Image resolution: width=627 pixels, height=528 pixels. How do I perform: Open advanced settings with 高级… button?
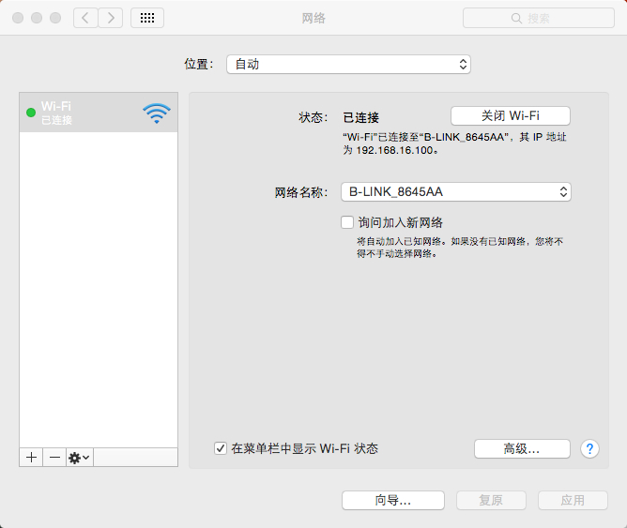[522, 448]
